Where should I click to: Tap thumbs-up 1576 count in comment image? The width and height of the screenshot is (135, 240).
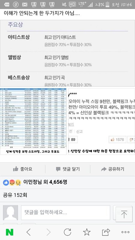click(x=117, y=139)
